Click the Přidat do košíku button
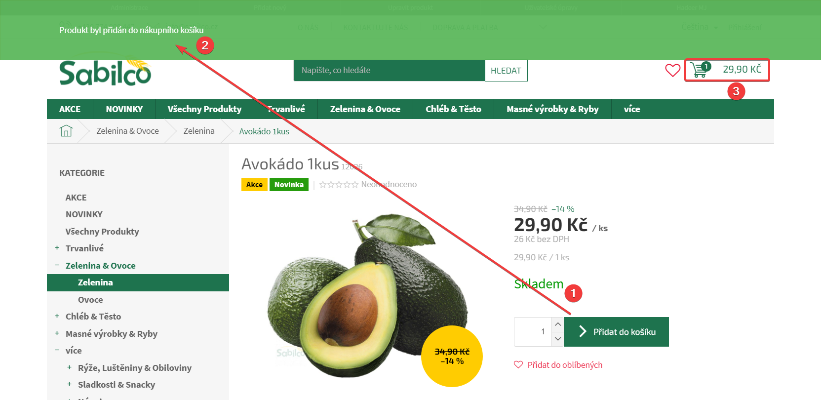Screen dimensions: 821x400 tap(616, 332)
